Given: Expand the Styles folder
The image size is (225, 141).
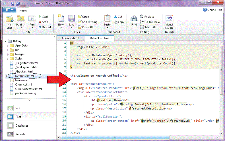Looking at the screenshot, I should point(8,59).
